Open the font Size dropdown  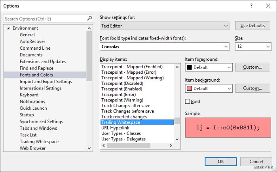[x=253, y=47]
